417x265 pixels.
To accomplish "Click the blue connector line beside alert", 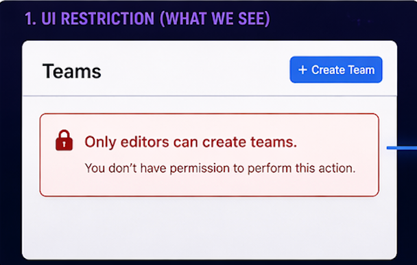I will (402, 148).
